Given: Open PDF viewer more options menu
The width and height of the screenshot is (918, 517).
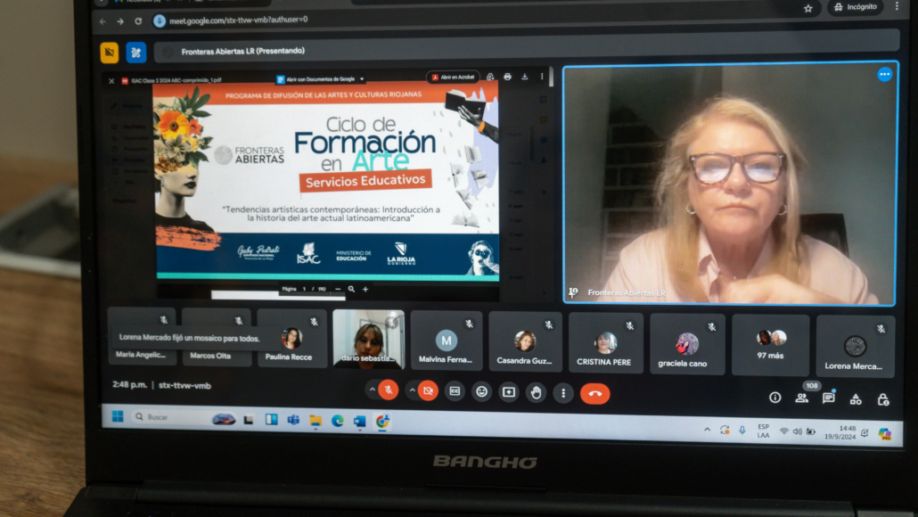Looking at the screenshot, I should (x=542, y=77).
